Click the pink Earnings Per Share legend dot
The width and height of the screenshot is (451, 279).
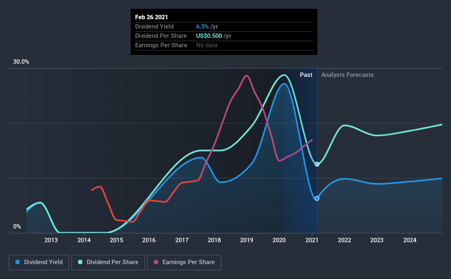pos(156,262)
